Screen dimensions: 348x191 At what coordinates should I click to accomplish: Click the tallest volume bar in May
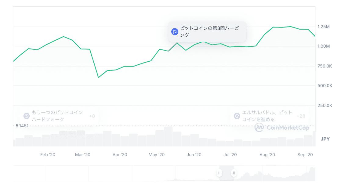(168, 136)
